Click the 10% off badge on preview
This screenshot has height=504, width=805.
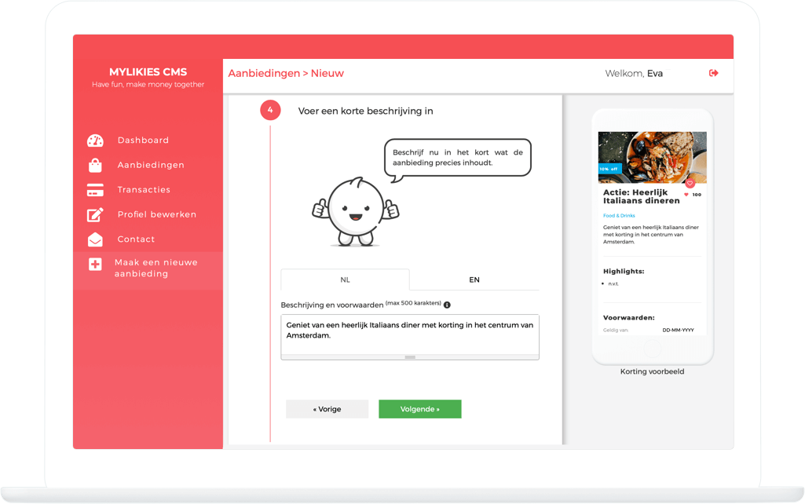pyautogui.click(x=610, y=169)
